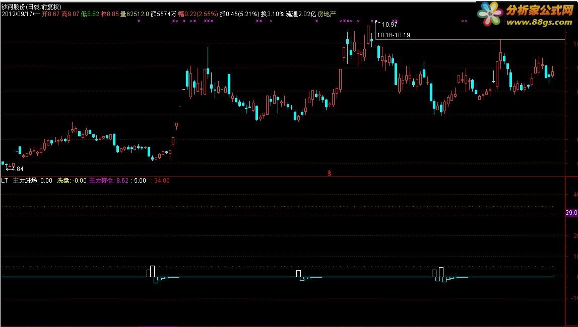This screenshot has width=578, height=327.
Task: Click the white 5.00 indicator value
Action: (x=140, y=181)
